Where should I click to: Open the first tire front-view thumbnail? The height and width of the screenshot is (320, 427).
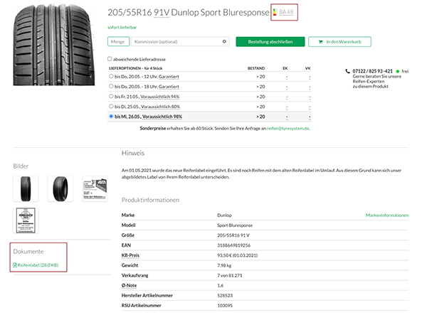tap(26, 189)
